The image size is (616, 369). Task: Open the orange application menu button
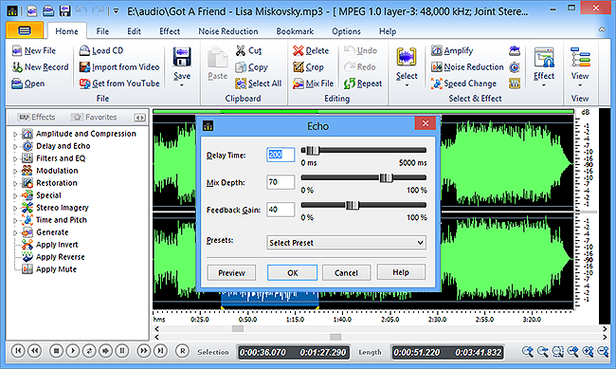pos(25,30)
